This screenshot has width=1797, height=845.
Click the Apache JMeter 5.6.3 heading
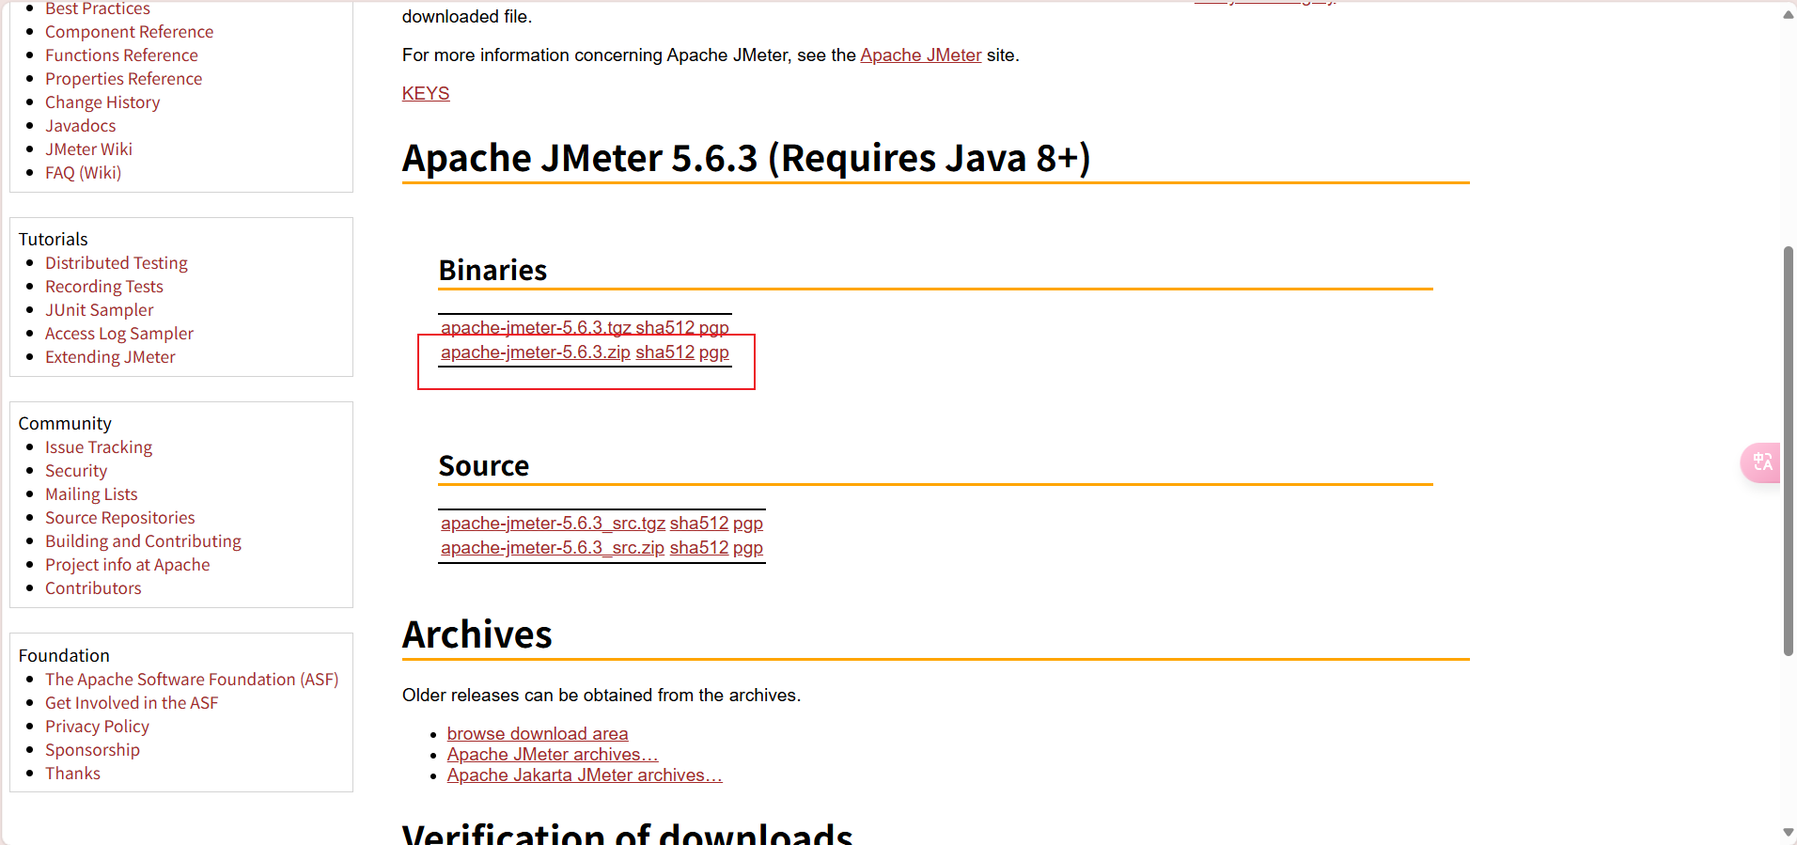(746, 158)
